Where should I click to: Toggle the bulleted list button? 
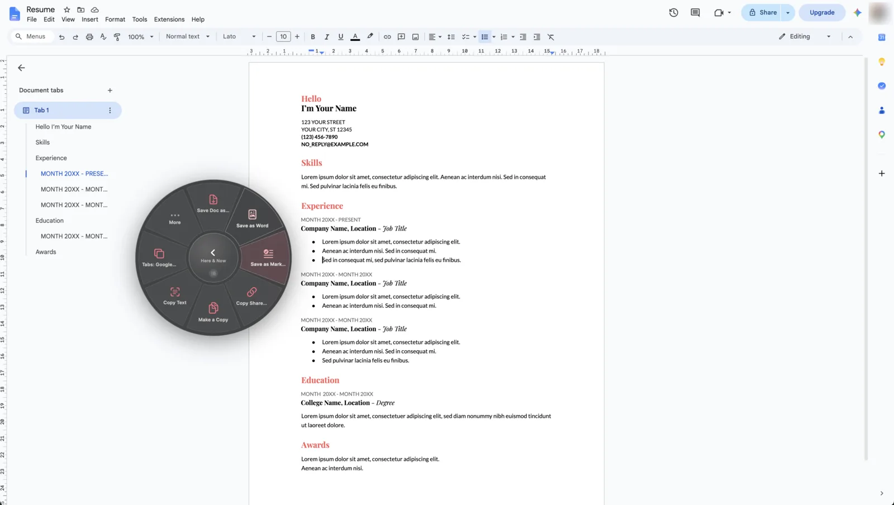click(x=485, y=37)
